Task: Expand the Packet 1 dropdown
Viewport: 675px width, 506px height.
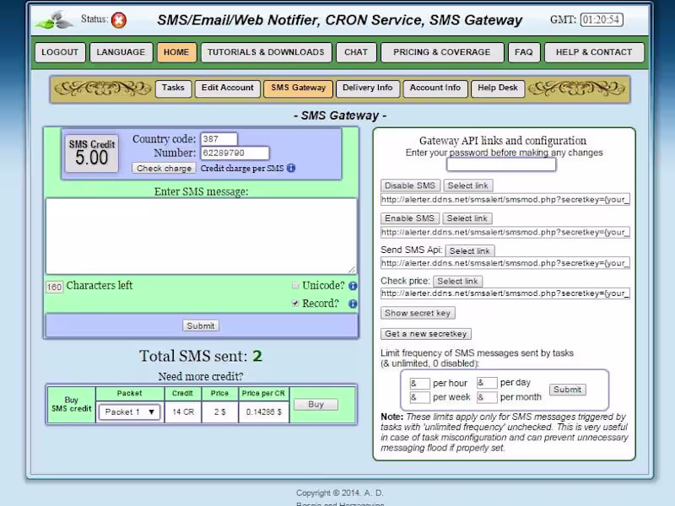Action: click(129, 412)
